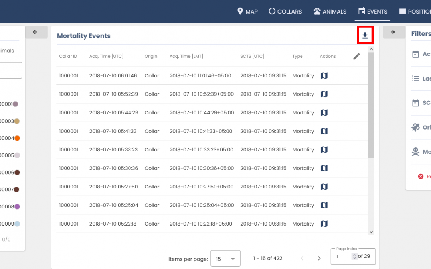
Task: Collapse left panel with back arrow
Action: tap(35, 32)
